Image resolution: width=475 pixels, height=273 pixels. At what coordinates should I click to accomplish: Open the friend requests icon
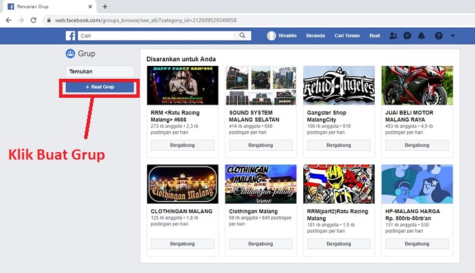(x=393, y=36)
